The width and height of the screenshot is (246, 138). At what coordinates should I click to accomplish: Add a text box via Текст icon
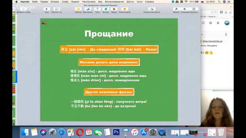point(97,9)
